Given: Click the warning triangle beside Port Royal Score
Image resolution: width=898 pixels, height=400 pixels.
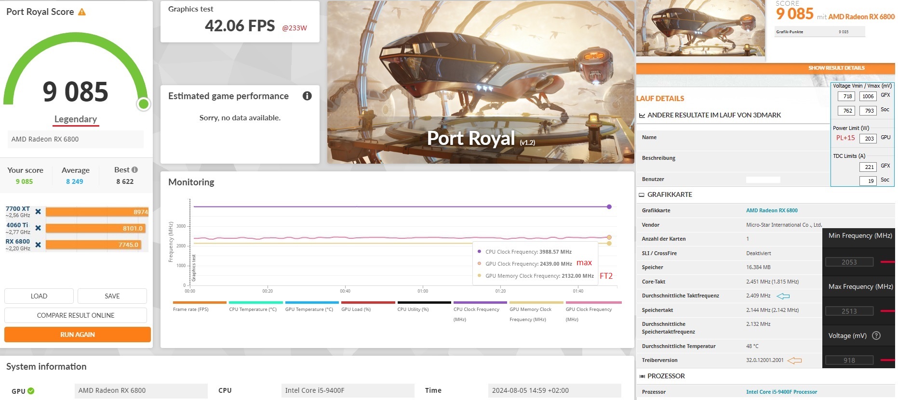Looking at the screenshot, I should point(82,12).
